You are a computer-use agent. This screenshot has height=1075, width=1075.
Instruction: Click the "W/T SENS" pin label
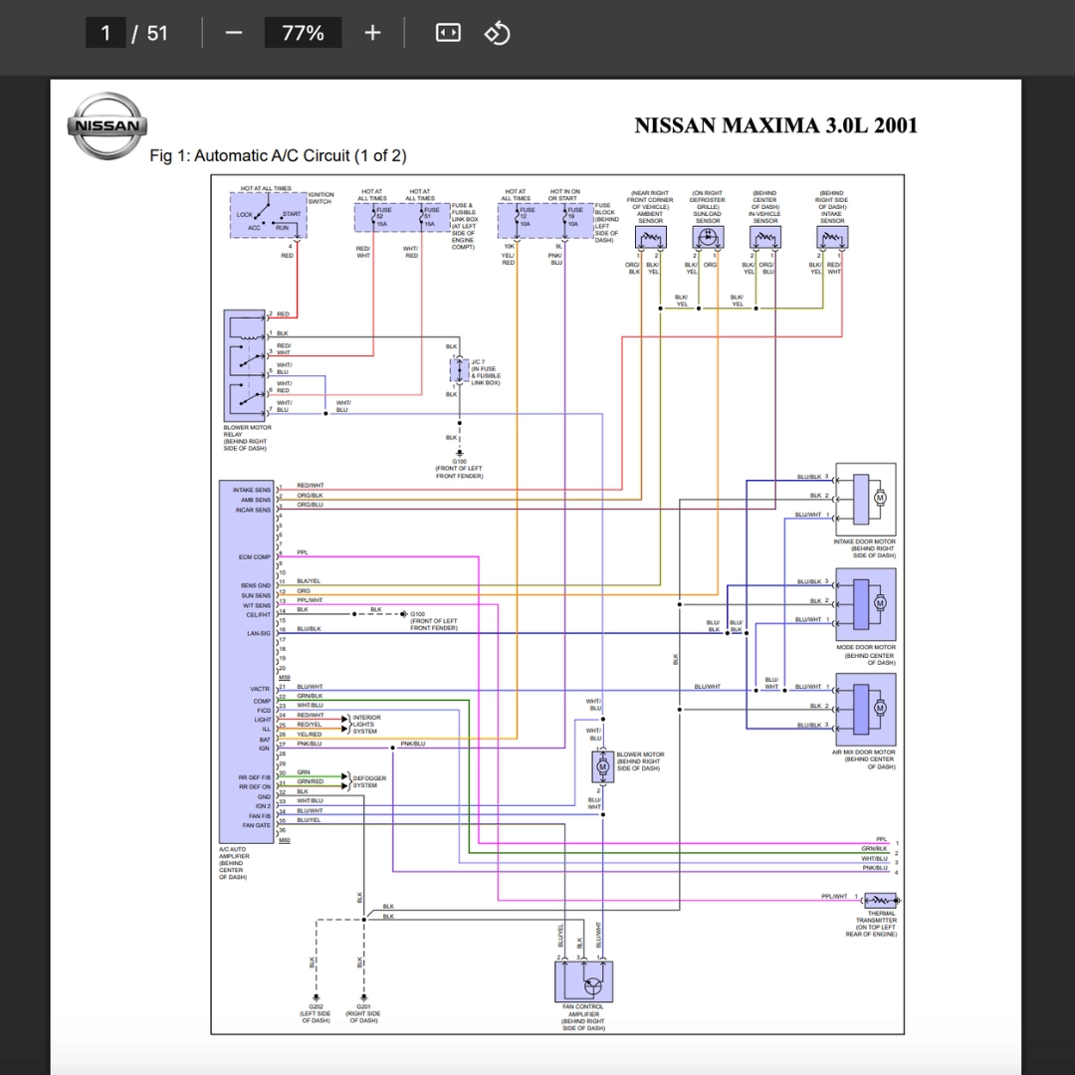click(257, 605)
